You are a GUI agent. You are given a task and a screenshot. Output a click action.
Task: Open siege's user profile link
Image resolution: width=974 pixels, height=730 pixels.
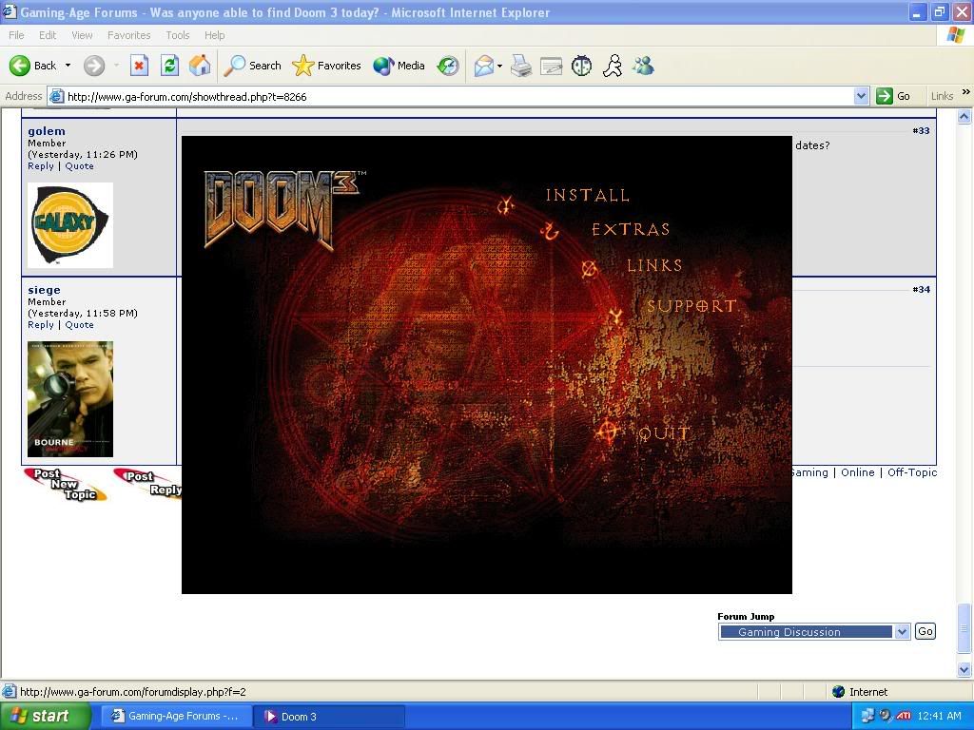[44, 290]
